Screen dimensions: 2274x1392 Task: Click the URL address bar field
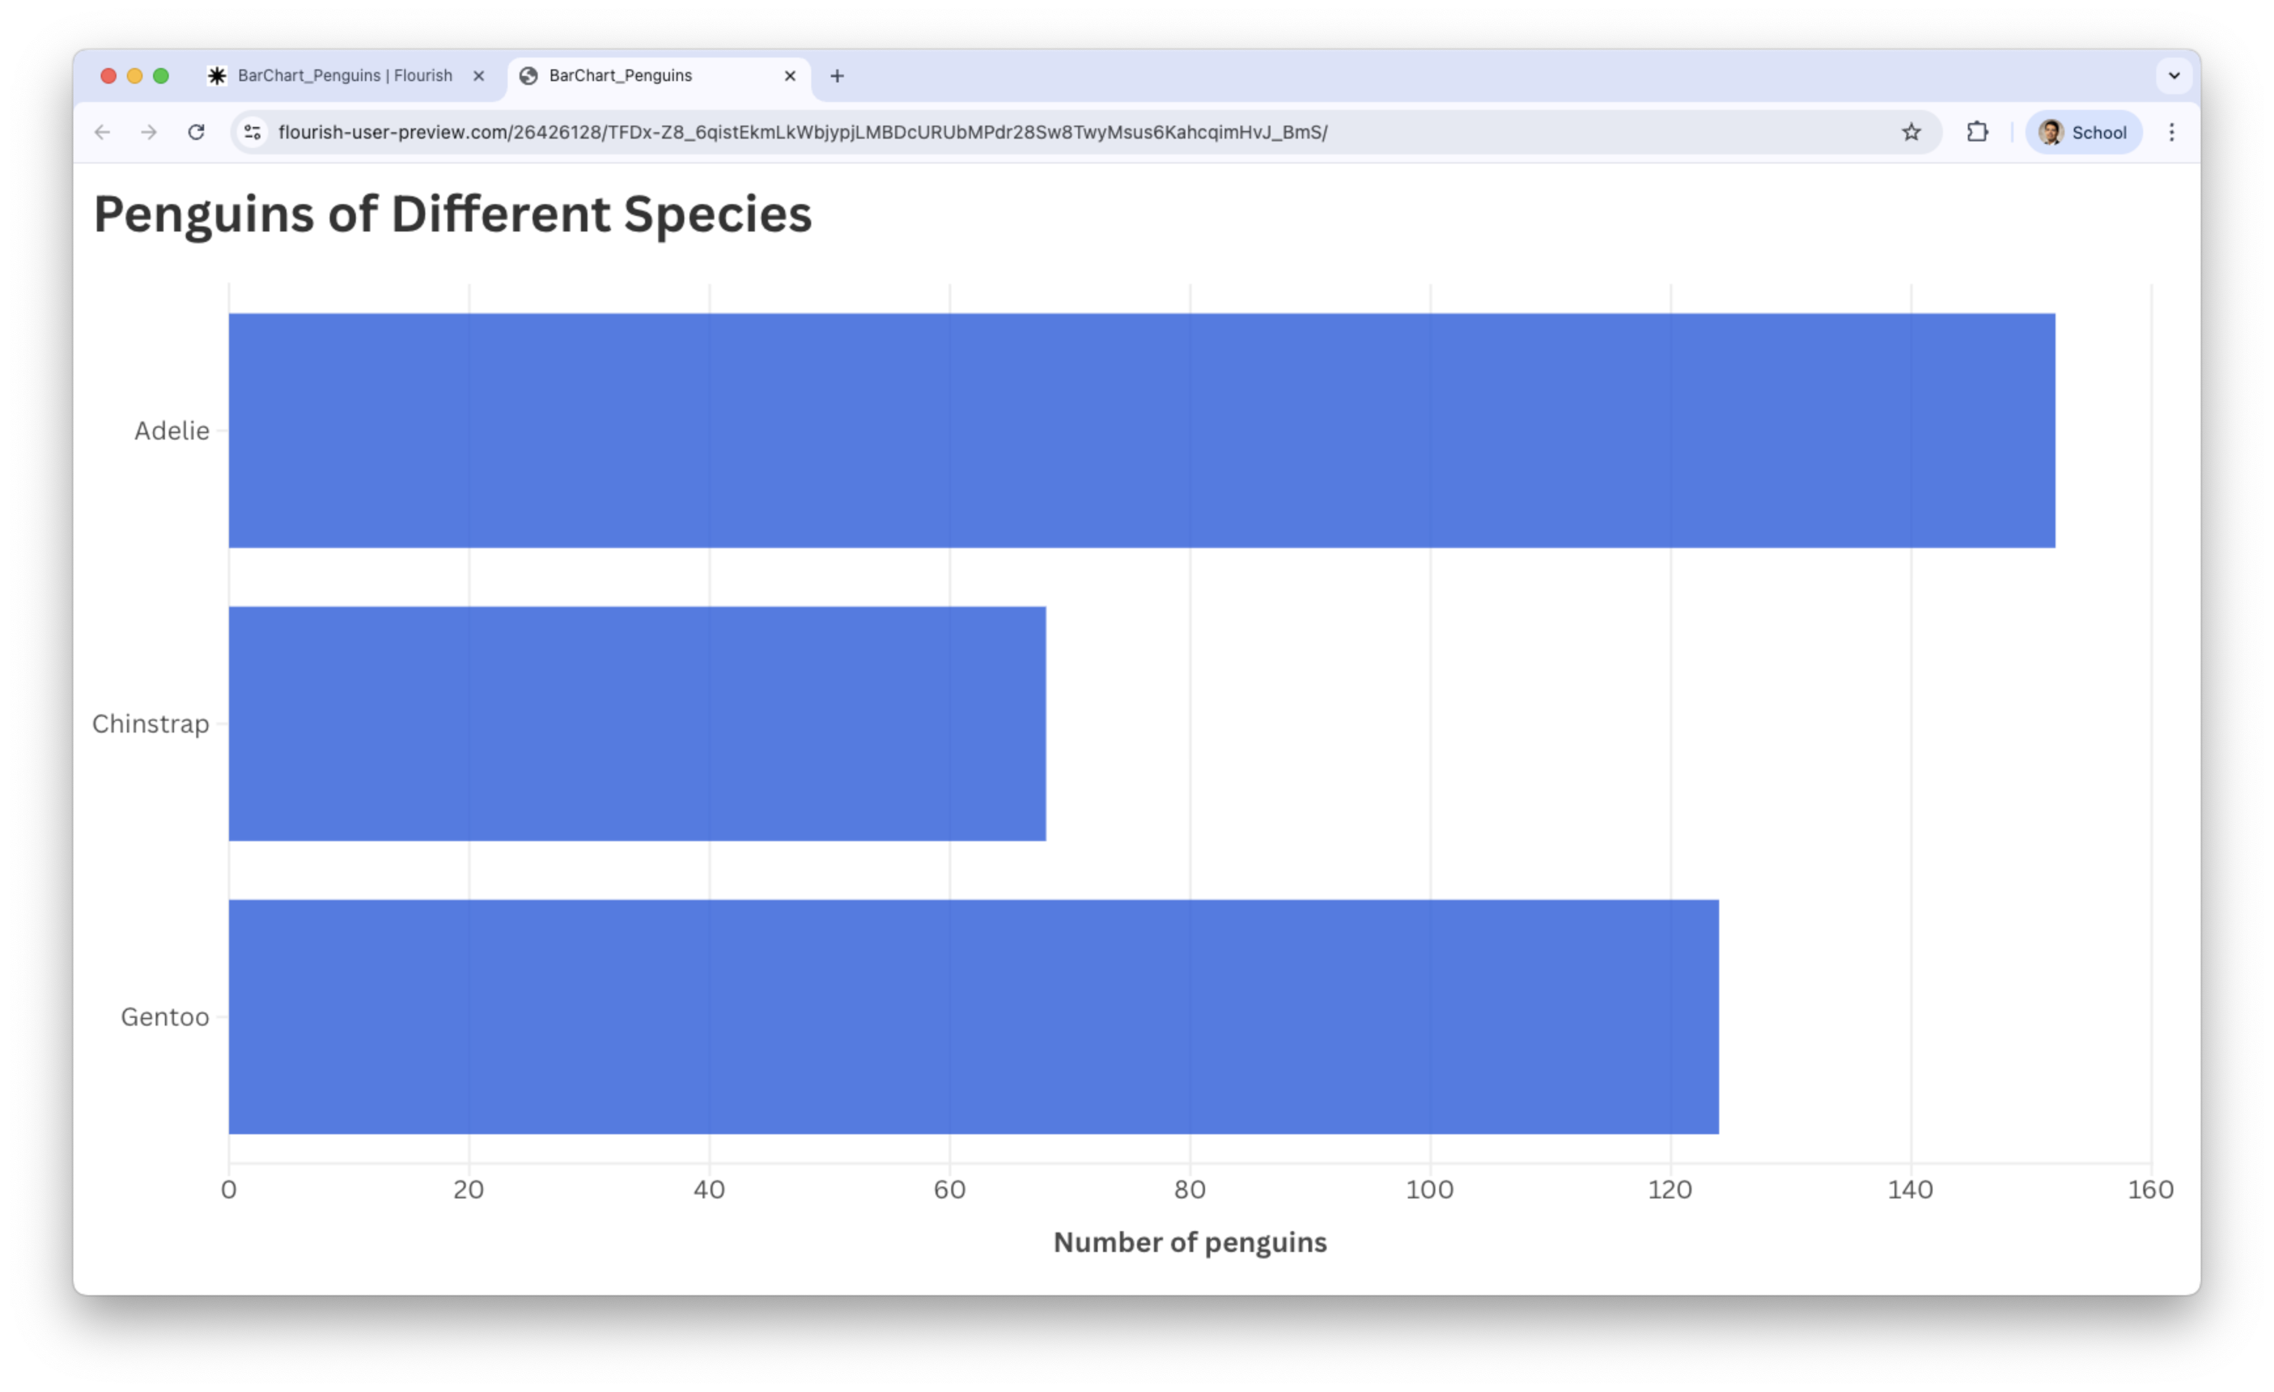(1015, 132)
